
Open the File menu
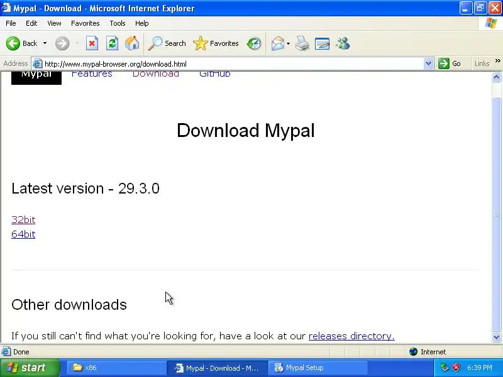(x=11, y=23)
